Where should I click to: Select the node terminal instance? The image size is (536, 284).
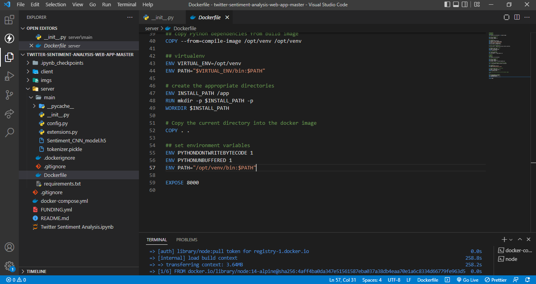tap(514, 259)
